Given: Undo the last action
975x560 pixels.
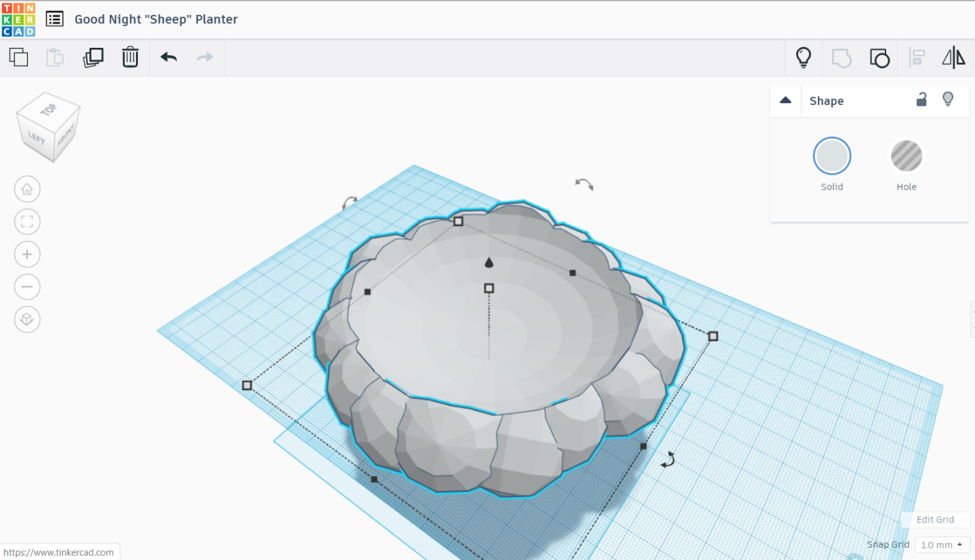Looking at the screenshot, I should point(169,57).
